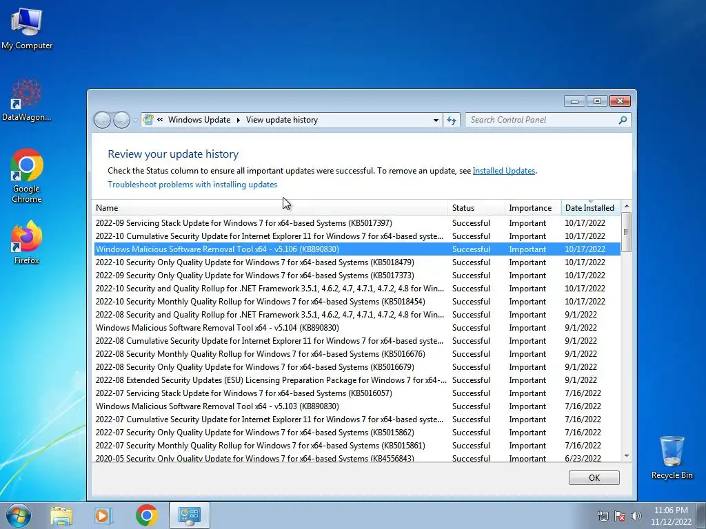The width and height of the screenshot is (706, 529).
Task: Sort by the Name column header
Action: (270, 208)
